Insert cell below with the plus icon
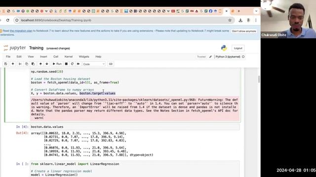Viewport: 316px width, 177px height. pos(13,64)
